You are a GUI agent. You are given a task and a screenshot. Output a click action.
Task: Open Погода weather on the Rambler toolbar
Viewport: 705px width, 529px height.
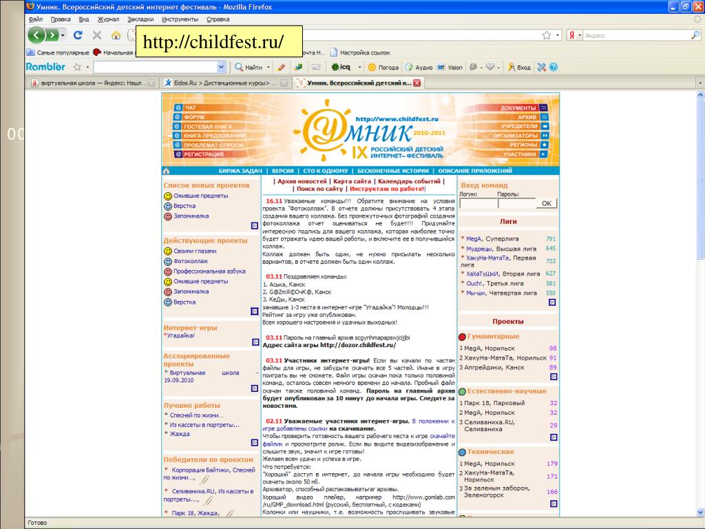pos(383,67)
